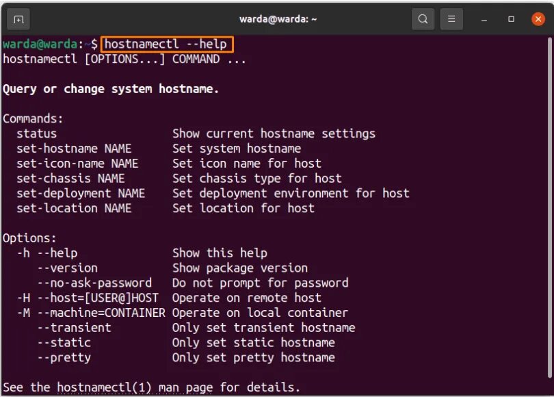Click 'set-deployment NAME' command
Screen dimensions: 554x397
pyautogui.click(x=81, y=194)
